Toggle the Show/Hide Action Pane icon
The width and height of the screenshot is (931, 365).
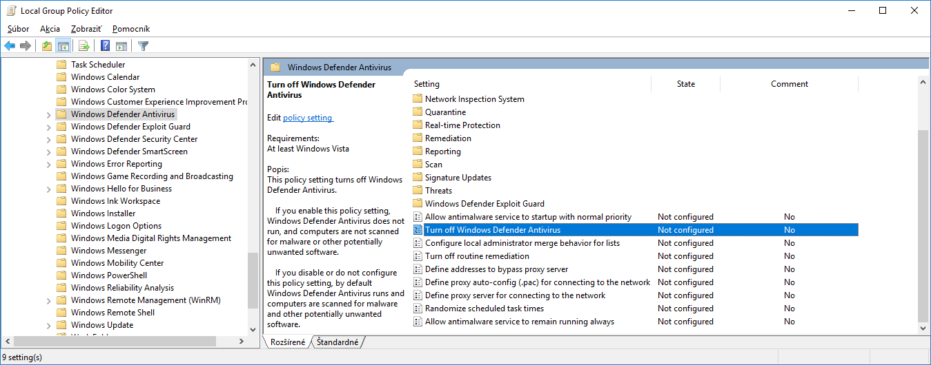tap(121, 46)
